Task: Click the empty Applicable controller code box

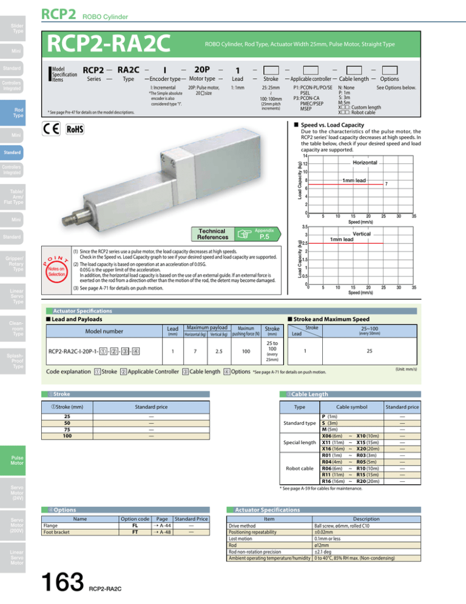Action: pyautogui.click(x=311, y=70)
